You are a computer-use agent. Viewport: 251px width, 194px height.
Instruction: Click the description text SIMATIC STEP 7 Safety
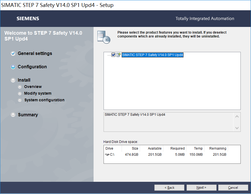135,115
